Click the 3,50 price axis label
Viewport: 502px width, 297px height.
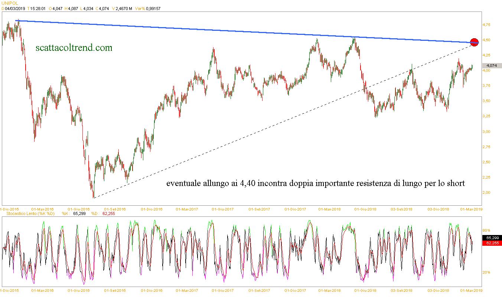[486, 101]
